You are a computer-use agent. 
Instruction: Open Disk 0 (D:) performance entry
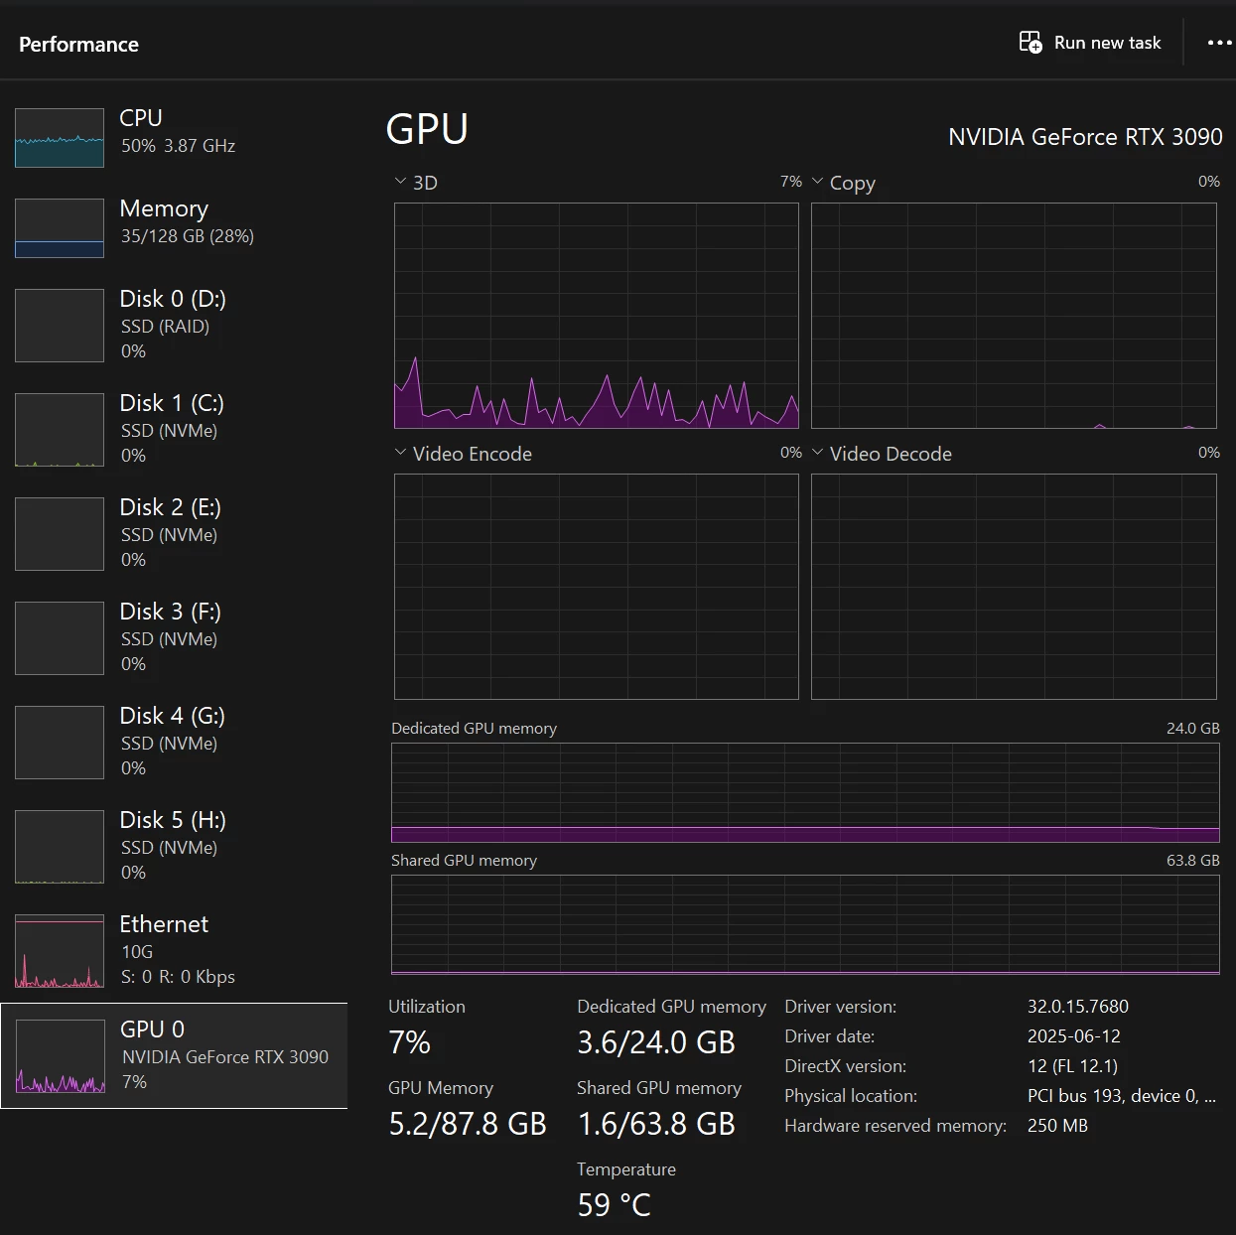click(x=174, y=325)
